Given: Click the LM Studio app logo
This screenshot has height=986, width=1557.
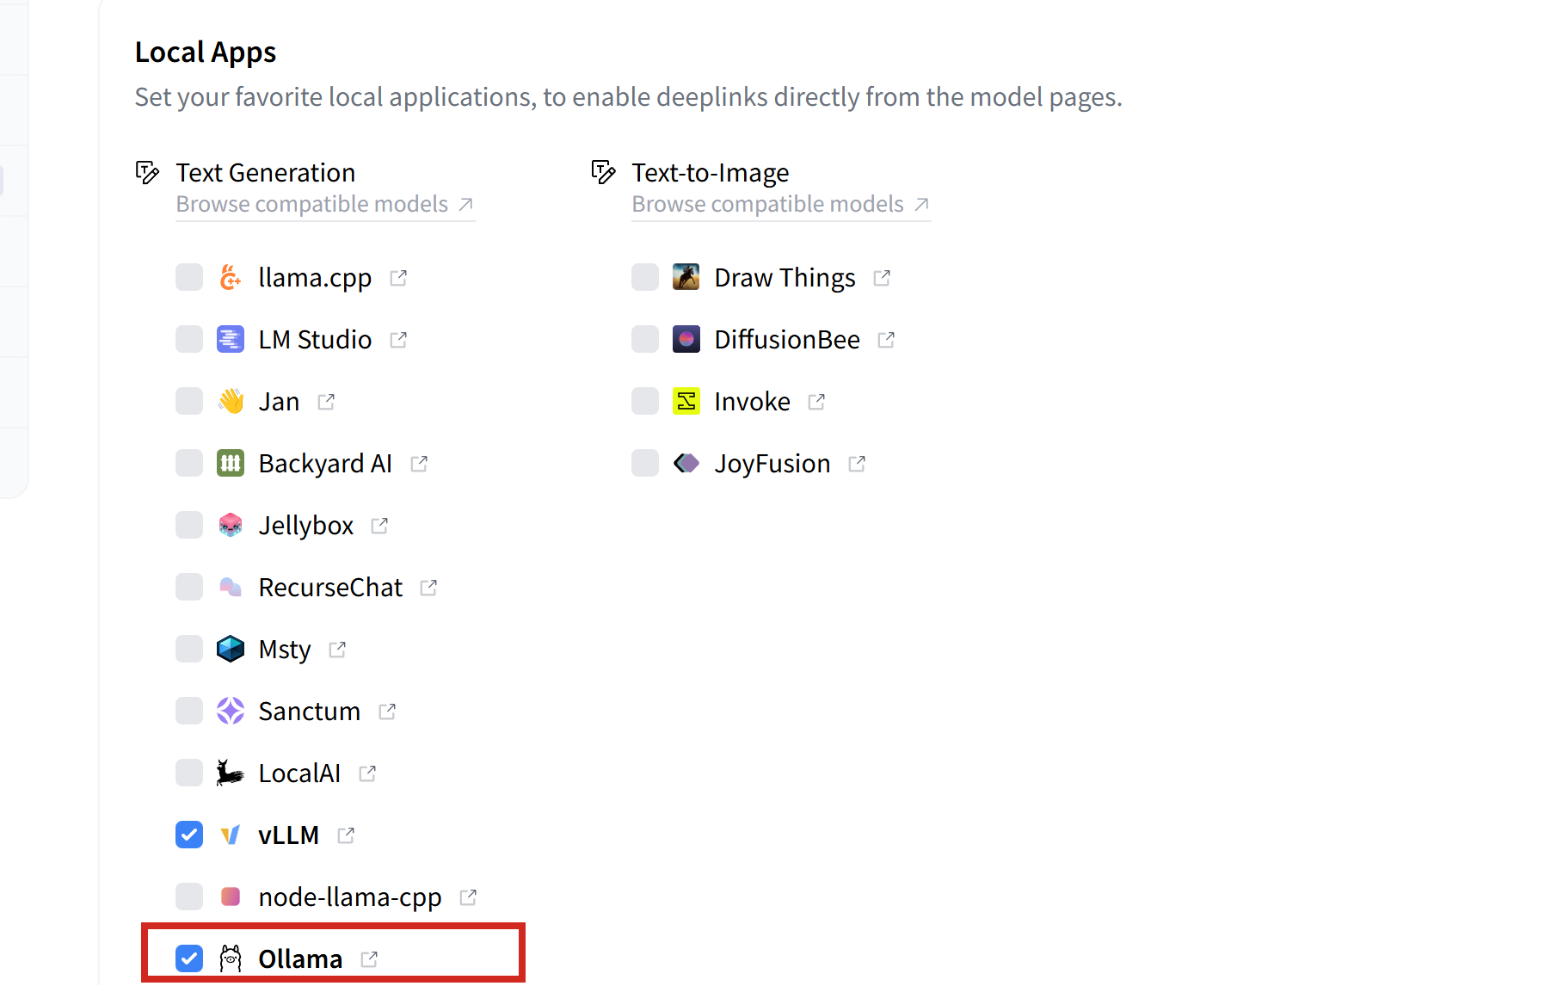Looking at the screenshot, I should [231, 340].
